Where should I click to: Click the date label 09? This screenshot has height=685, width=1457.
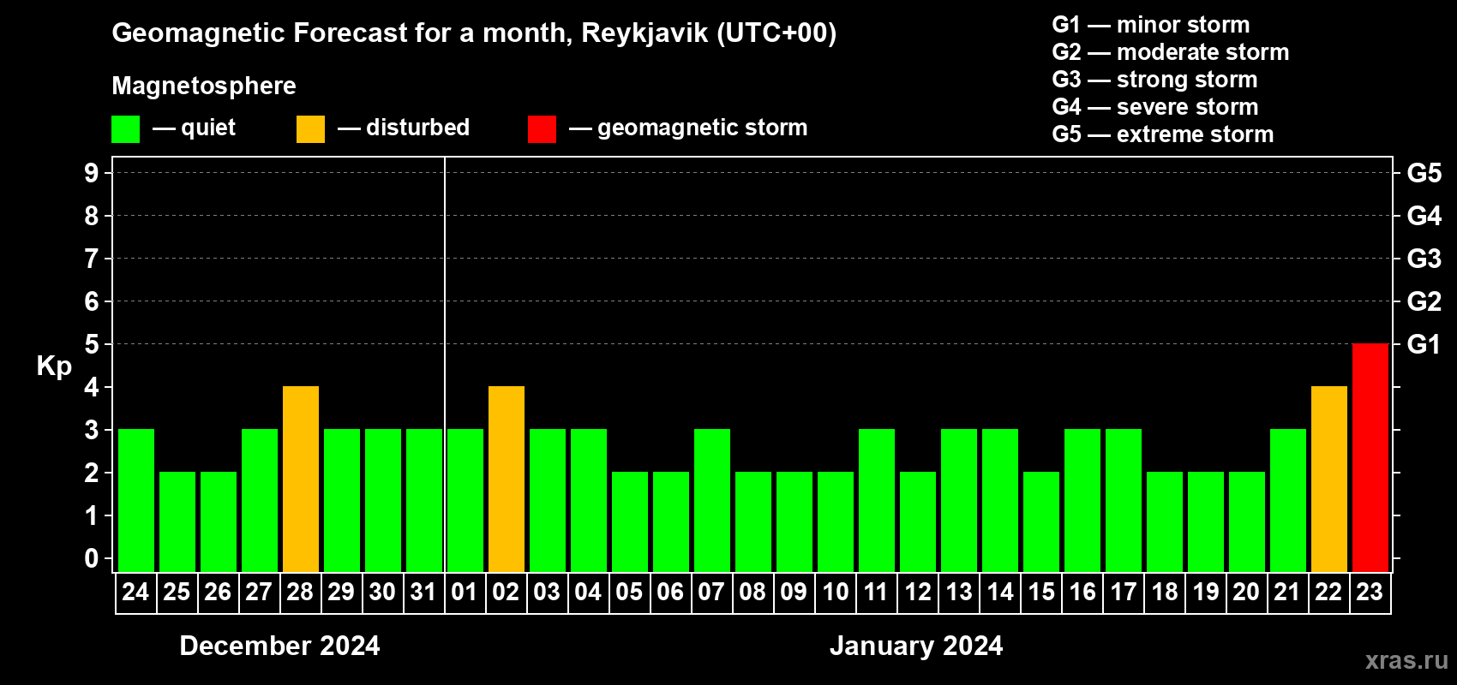point(794,593)
